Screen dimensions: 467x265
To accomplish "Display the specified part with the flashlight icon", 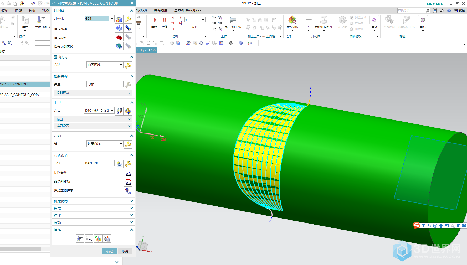I will point(128,28).
